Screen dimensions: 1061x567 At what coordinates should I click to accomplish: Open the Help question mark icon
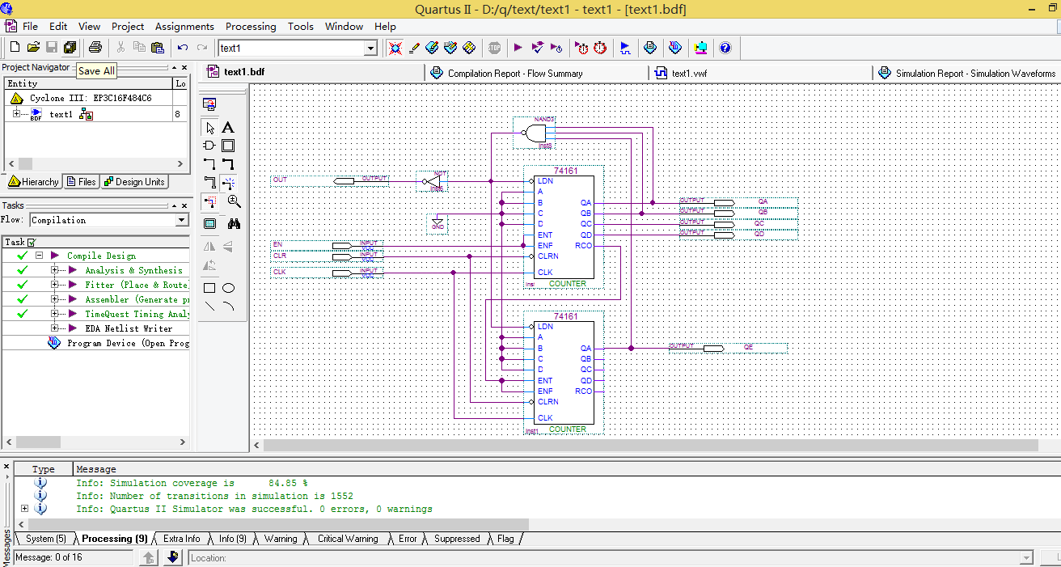pyautogui.click(x=725, y=48)
